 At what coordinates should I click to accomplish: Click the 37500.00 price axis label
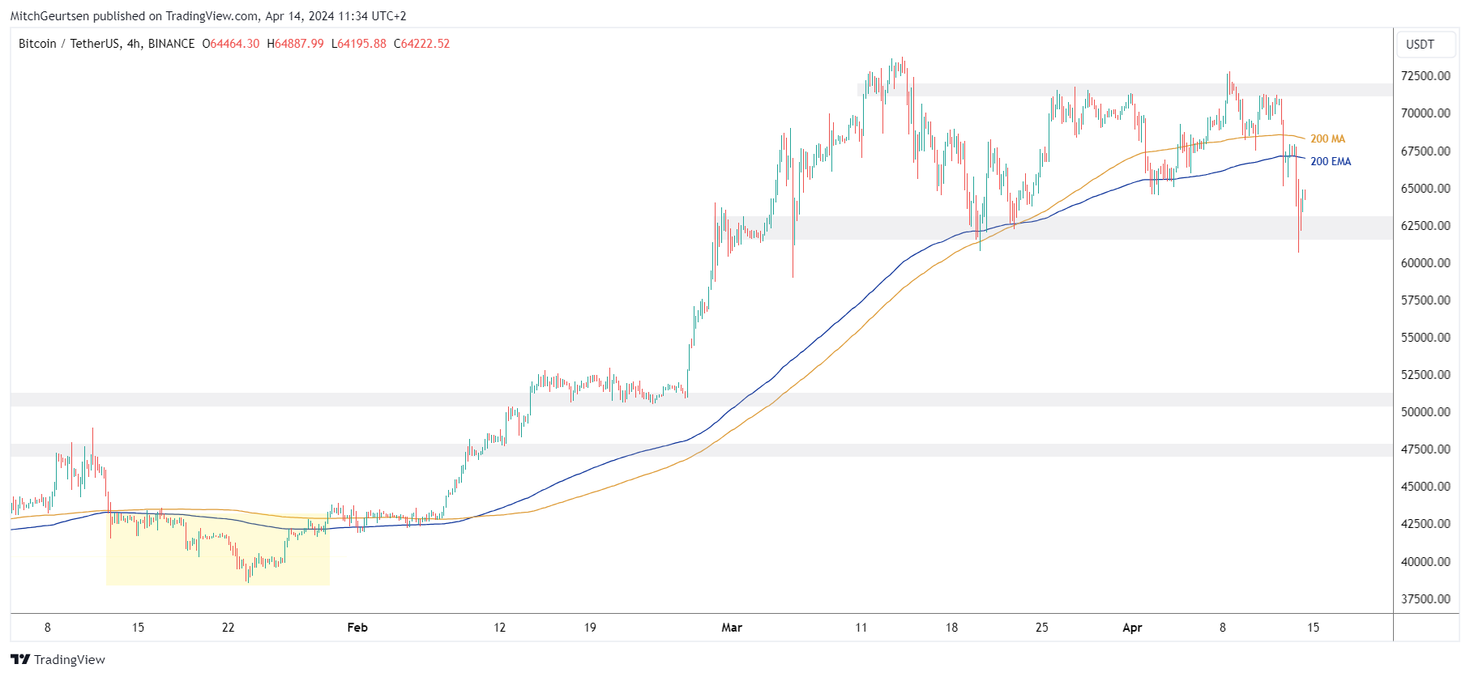click(x=1425, y=599)
